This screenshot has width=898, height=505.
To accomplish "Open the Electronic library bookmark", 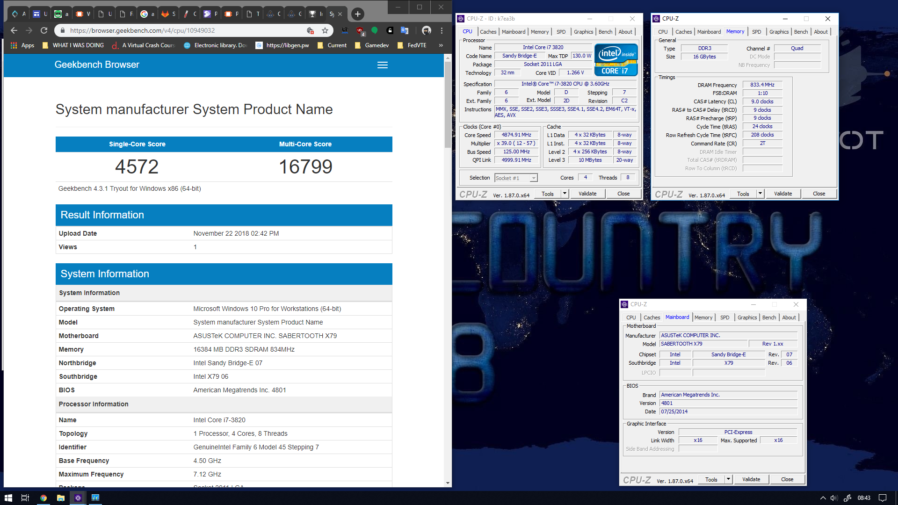I will 215,45.
